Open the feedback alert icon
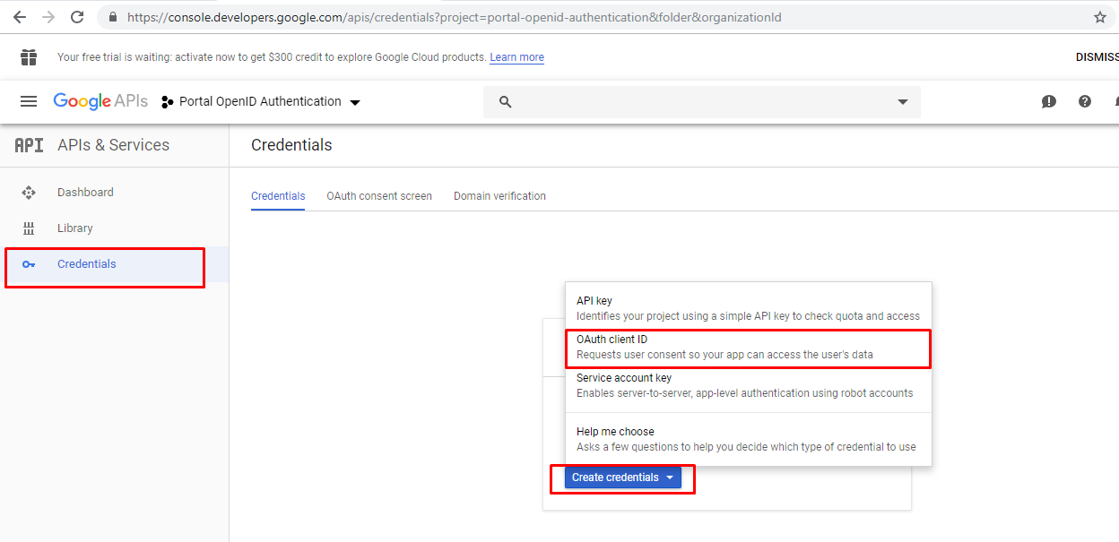The width and height of the screenshot is (1119, 542). 1049,102
